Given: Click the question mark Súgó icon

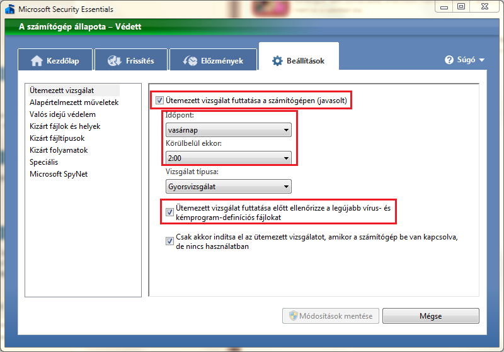Looking at the screenshot, I should [x=449, y=60].
